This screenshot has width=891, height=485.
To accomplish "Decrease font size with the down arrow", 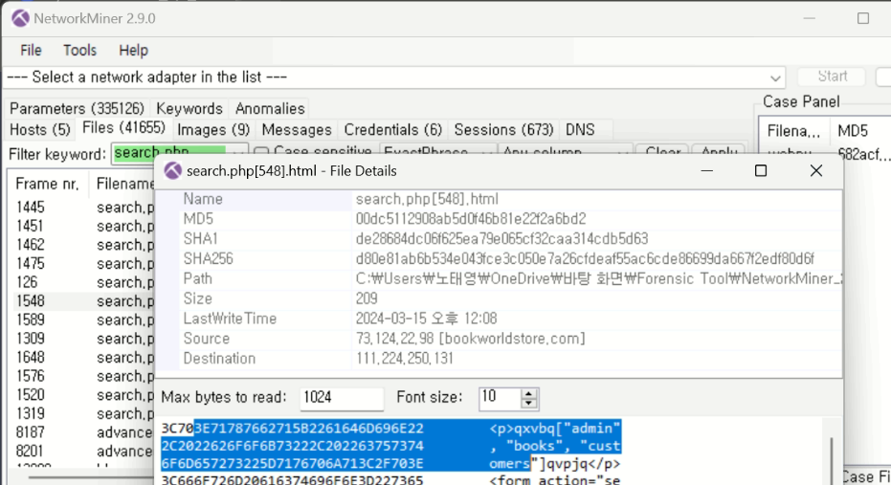I will pyautogui.click(x=529, y=403).
